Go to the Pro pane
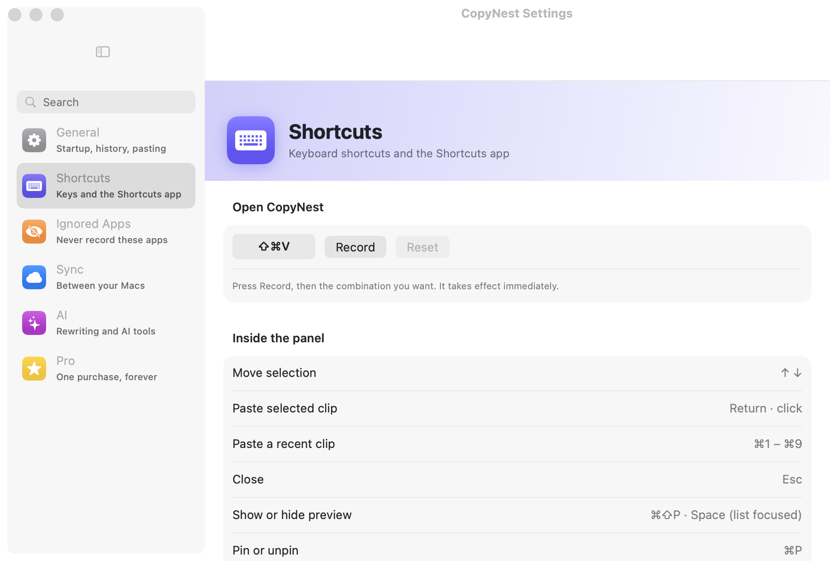Image resolution: width=830 pixels, height=561 pixels. point(106,369)
